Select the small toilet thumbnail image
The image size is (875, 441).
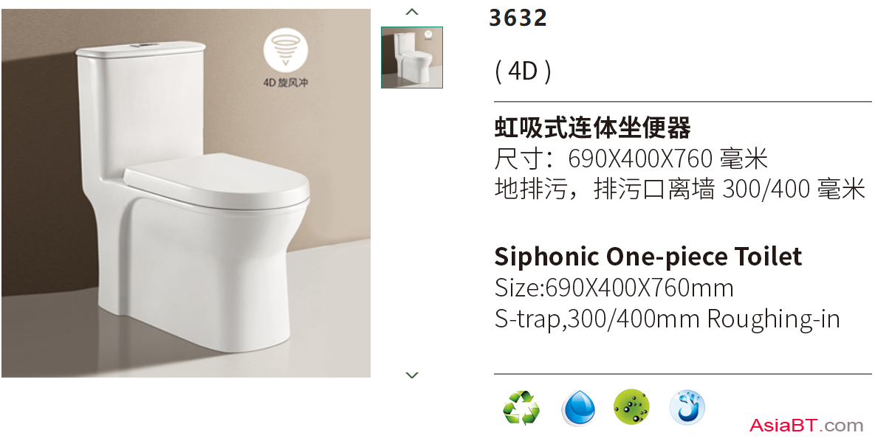[412, 58]
